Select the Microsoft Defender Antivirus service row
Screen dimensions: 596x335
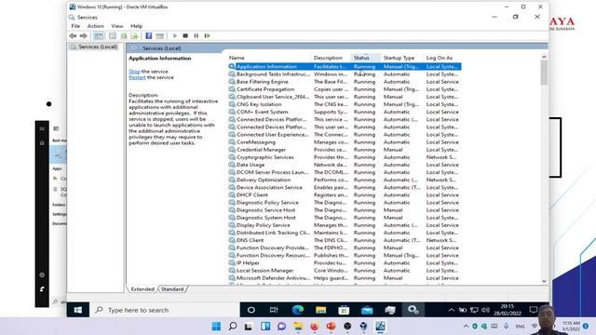345,278
